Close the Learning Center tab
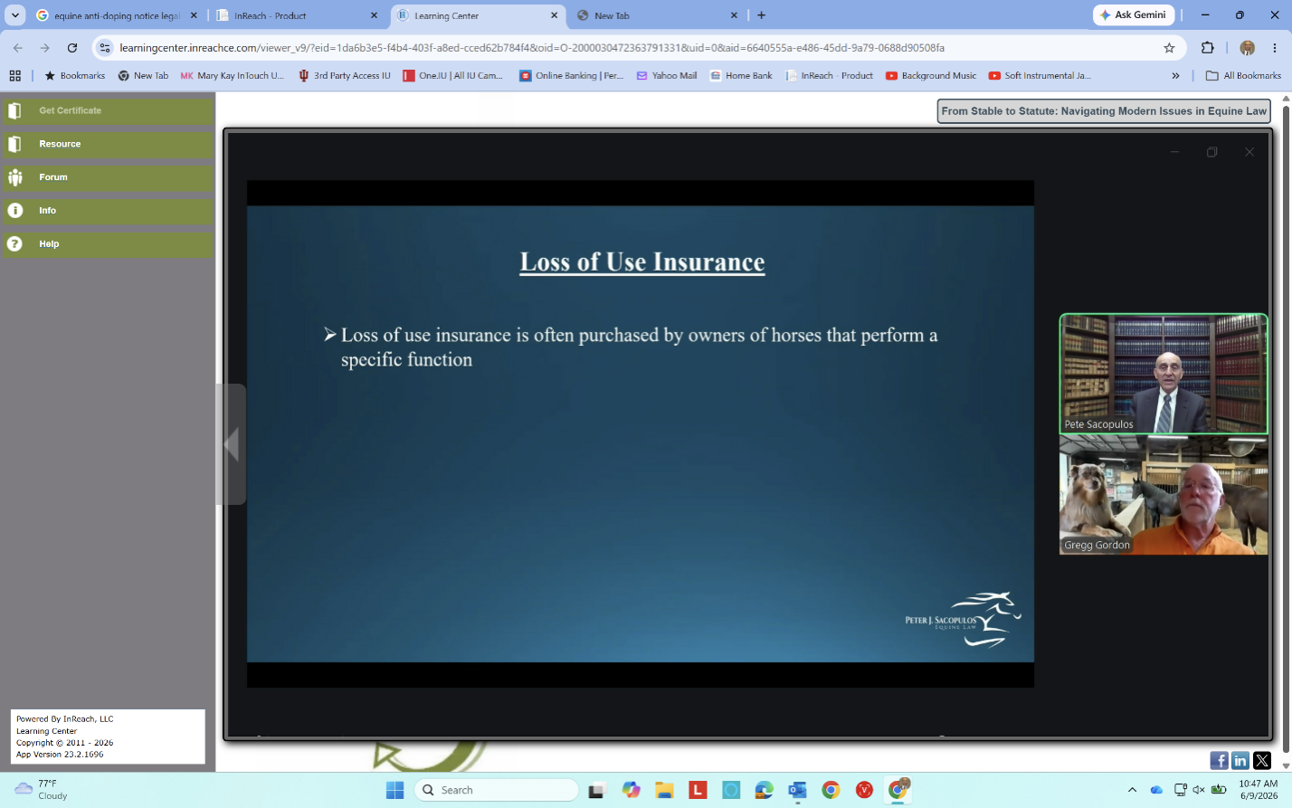1292x808 pixels. (x=555, y=15)
